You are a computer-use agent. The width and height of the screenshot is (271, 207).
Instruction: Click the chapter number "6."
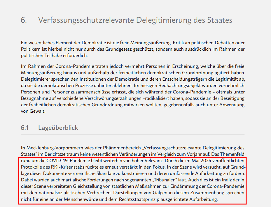tap(24, 20)
